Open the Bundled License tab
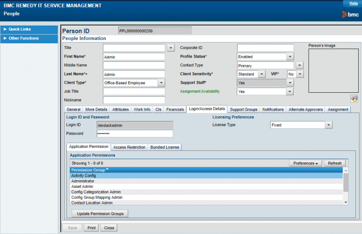The image size is (362, 234). point(165,147)
